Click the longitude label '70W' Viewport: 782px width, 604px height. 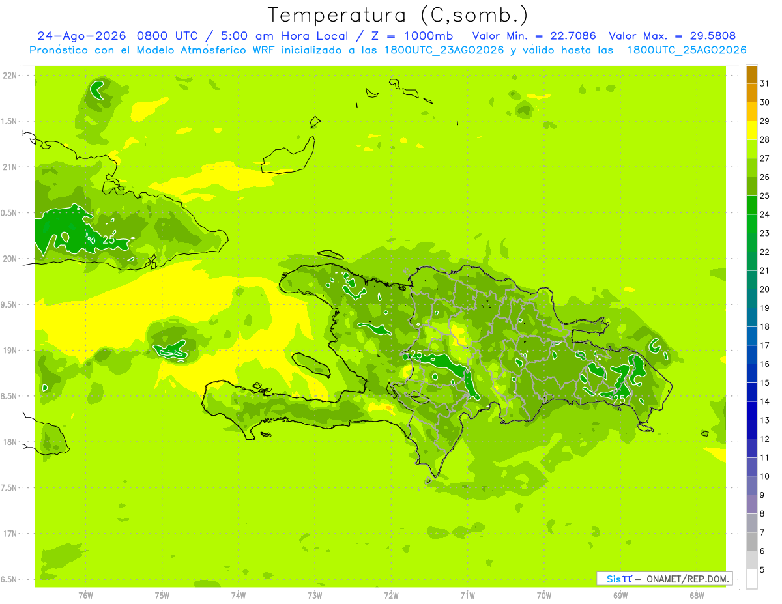(544, 596)
